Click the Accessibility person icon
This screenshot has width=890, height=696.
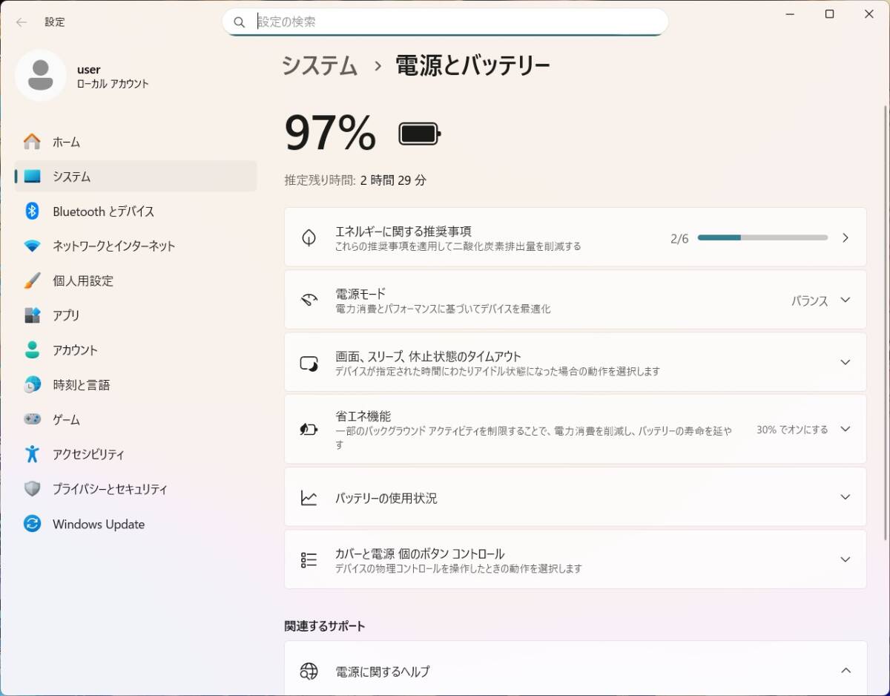[32, 454]
